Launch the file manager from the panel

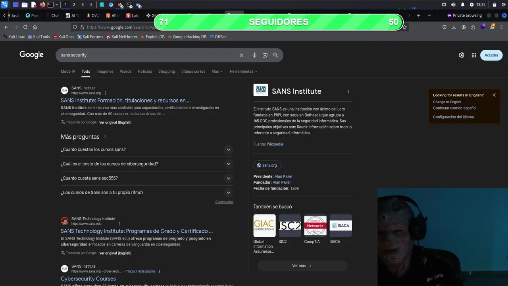pyautogui.click(x=25, y=5)
